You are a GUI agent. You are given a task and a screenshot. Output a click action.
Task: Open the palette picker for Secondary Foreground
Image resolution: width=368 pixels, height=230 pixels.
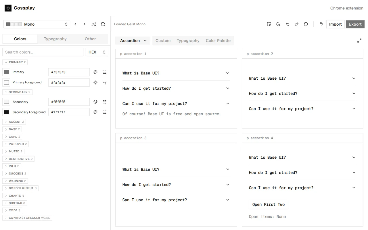point(95,112)
